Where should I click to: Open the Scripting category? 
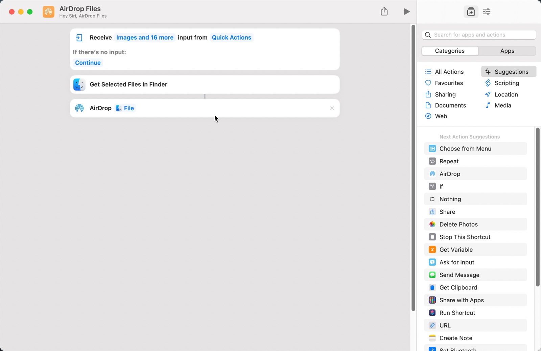point(502,83)
